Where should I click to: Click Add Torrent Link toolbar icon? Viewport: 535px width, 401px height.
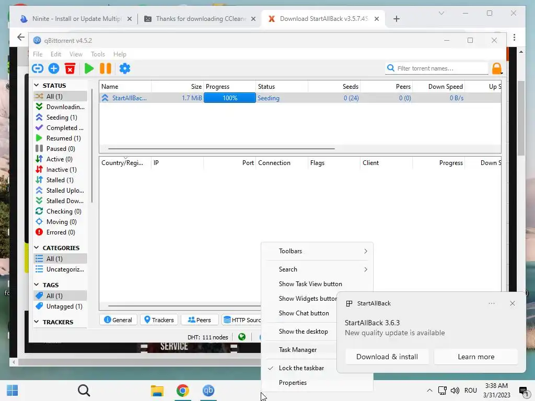pyautogui.click(x=38, y=68)
